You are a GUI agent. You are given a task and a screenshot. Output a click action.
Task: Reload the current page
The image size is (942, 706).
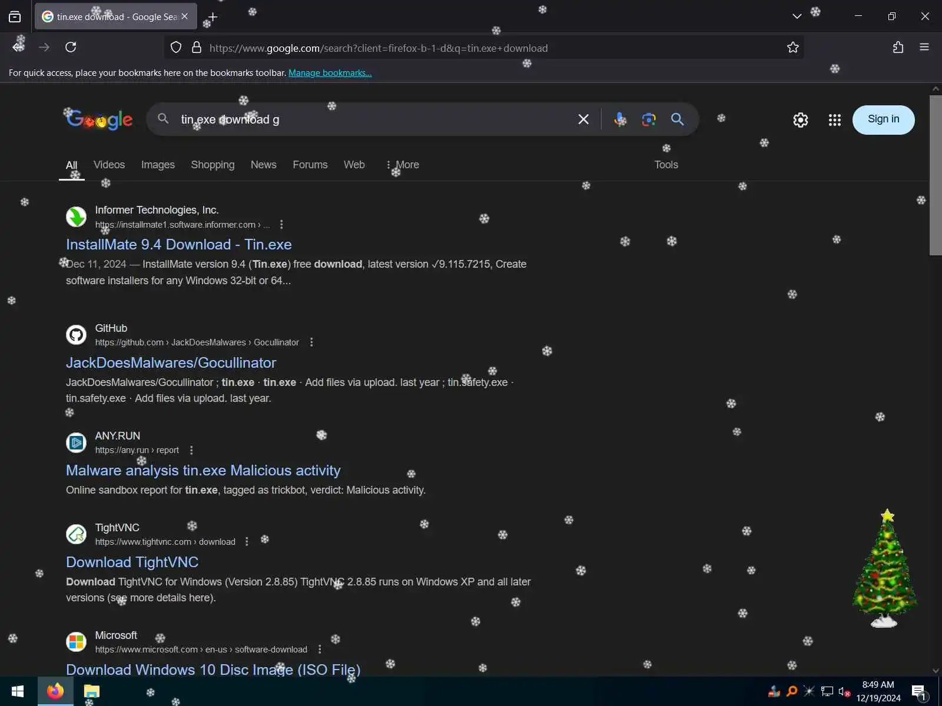pos(71,47)
